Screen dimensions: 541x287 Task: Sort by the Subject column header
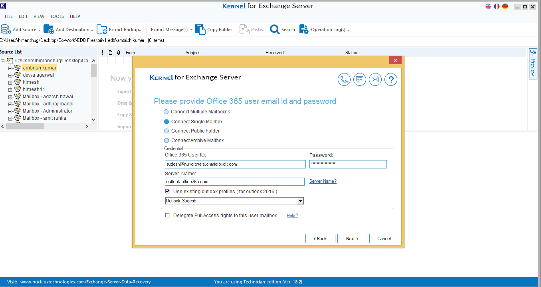(x=193, y=53)
